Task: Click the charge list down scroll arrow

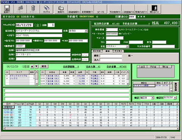Action: tap(128, 84)
